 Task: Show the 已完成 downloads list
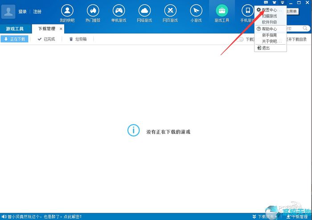(46, 39)
